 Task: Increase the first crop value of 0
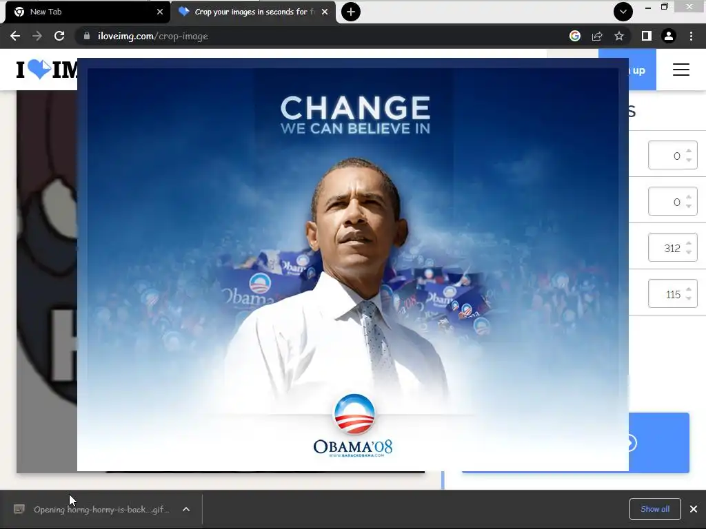click(x=689, y=151)
